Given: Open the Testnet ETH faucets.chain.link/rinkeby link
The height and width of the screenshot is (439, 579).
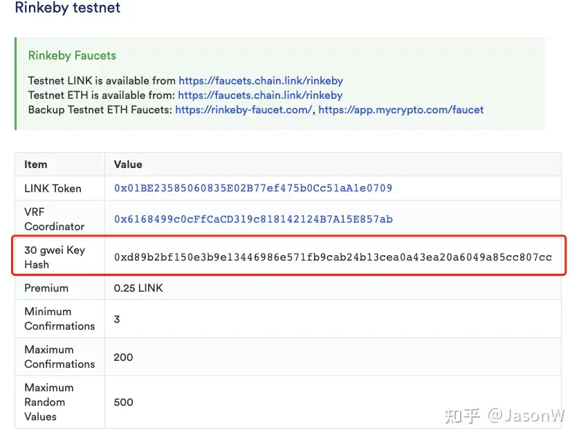Looking at the screenshot, I should pos(260,95).
